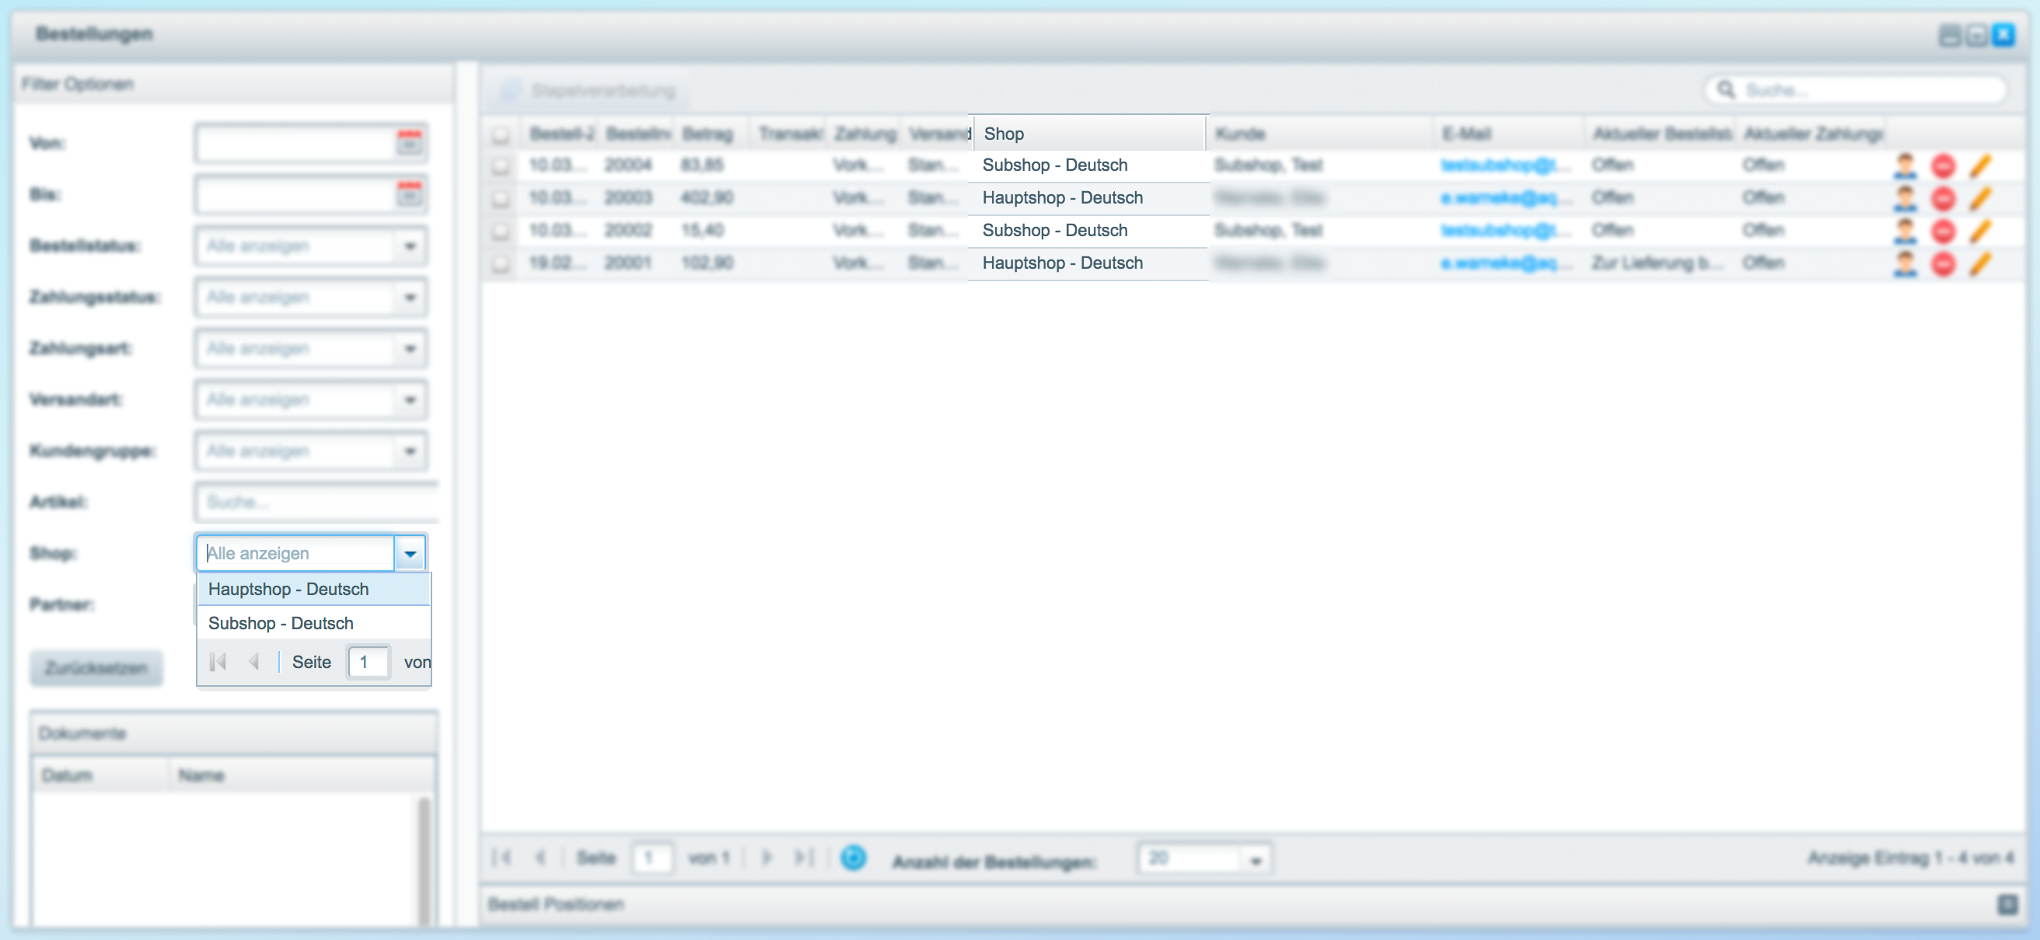Expand the Zahlungsart dropdown
This screenshot has height=940, width=2040.
(x=410, y=349)
